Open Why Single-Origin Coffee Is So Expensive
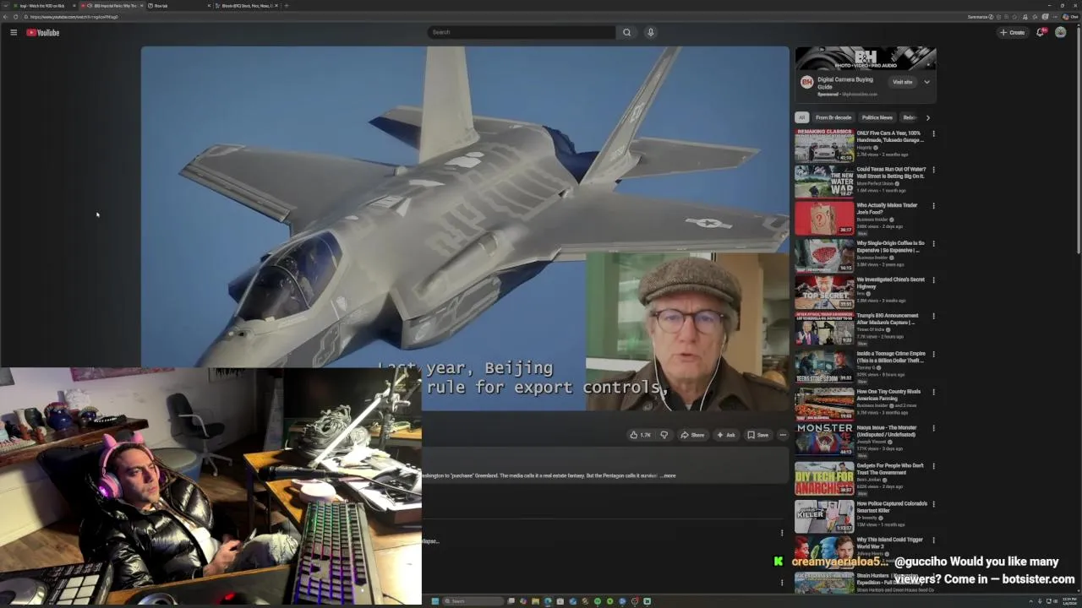1082x608 pixels. click(891, 247)
